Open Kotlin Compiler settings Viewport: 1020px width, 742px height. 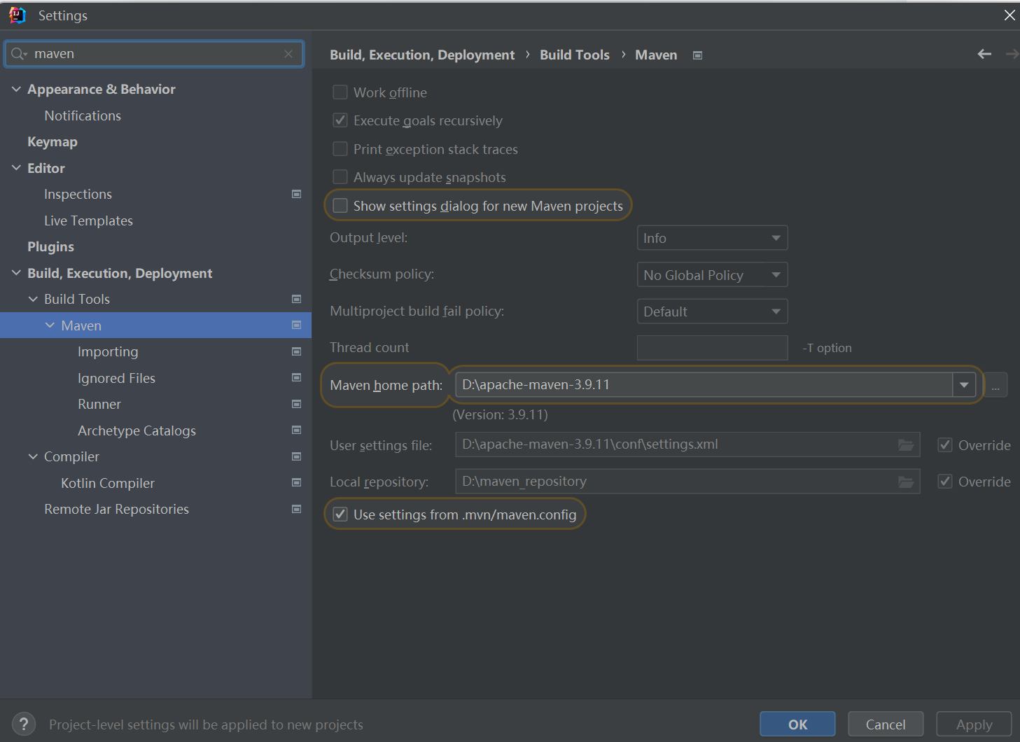[x=108, y=483]
